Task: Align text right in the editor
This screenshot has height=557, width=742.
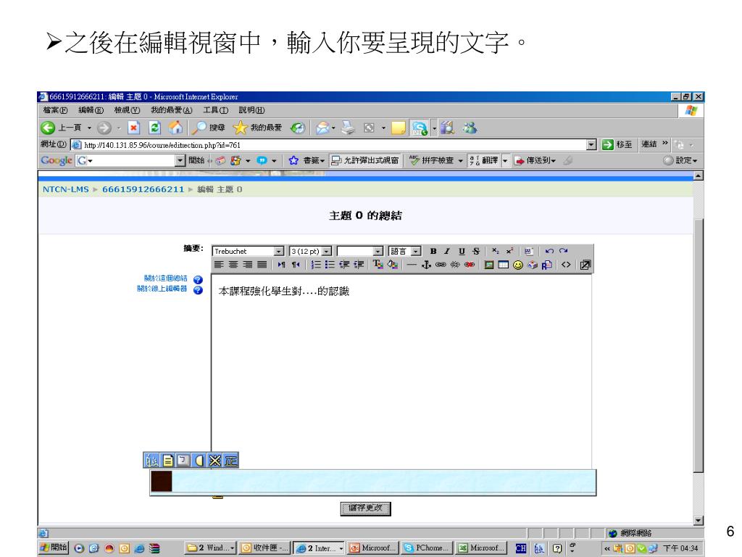Action: tap(248, 265)
